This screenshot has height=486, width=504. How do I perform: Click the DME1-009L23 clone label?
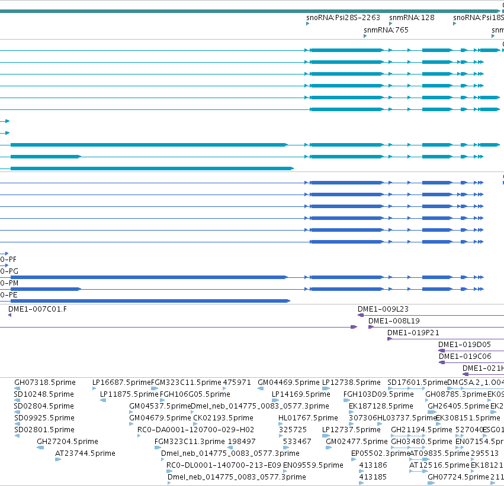click(383, 309)
